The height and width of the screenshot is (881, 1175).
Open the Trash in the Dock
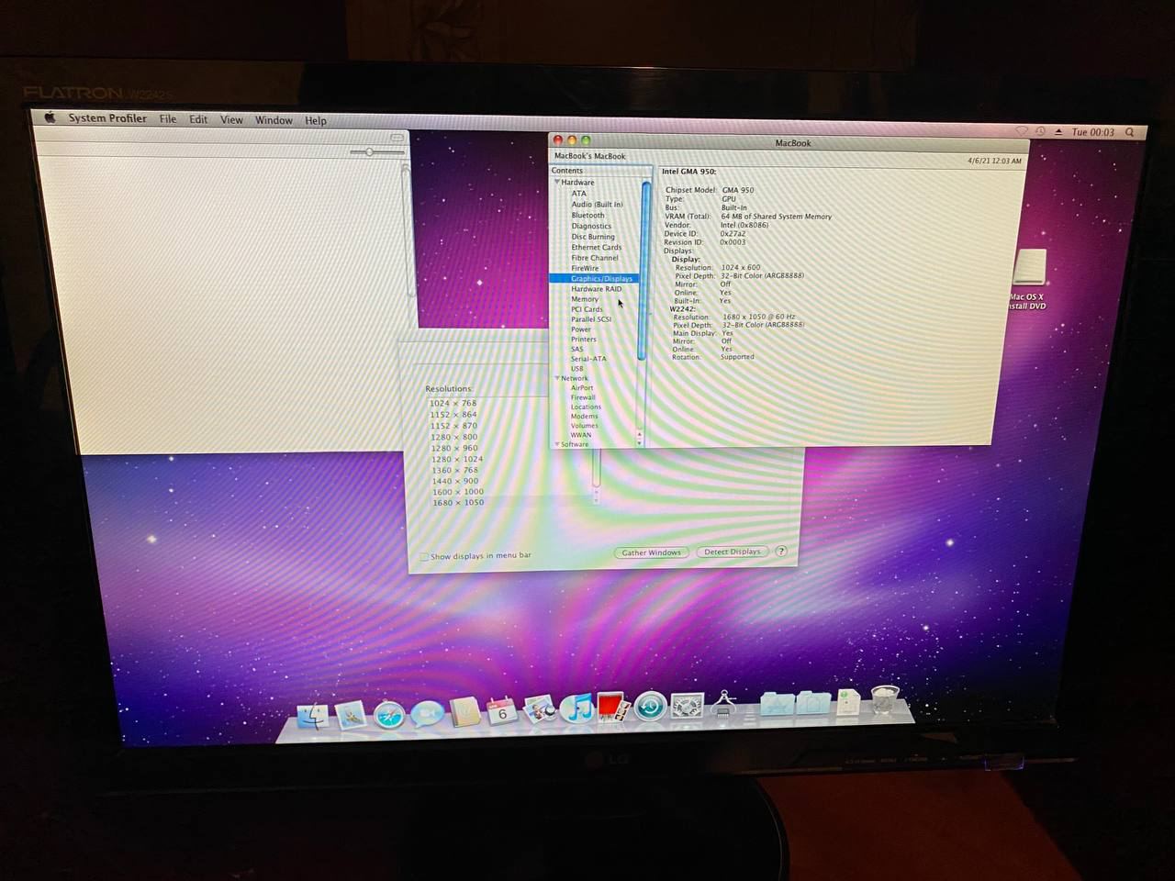885,700
